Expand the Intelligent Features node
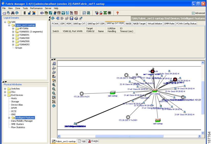 pos(9,118)
